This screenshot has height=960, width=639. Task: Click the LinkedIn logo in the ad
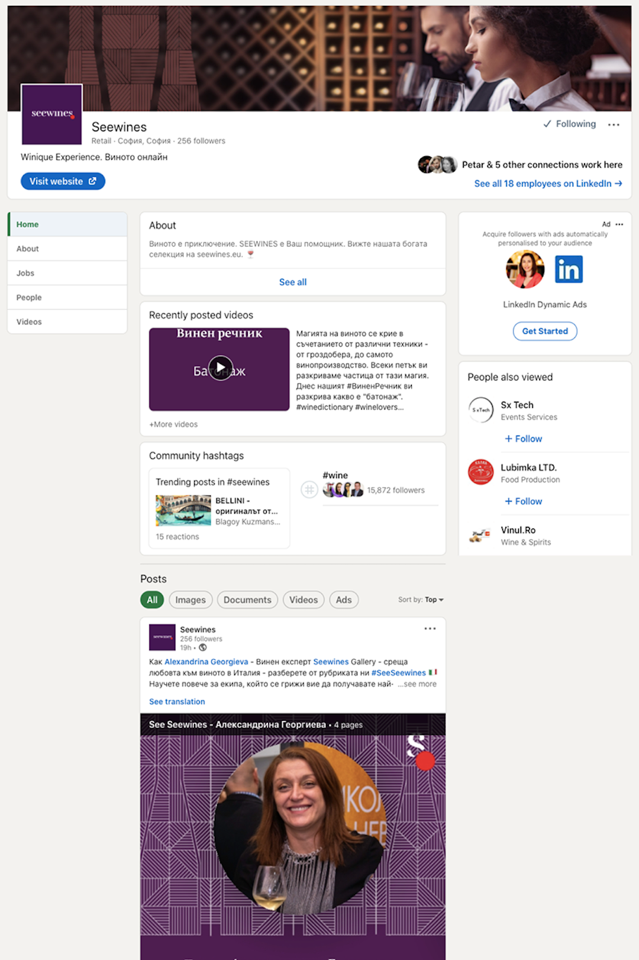[x=569, y=270]
